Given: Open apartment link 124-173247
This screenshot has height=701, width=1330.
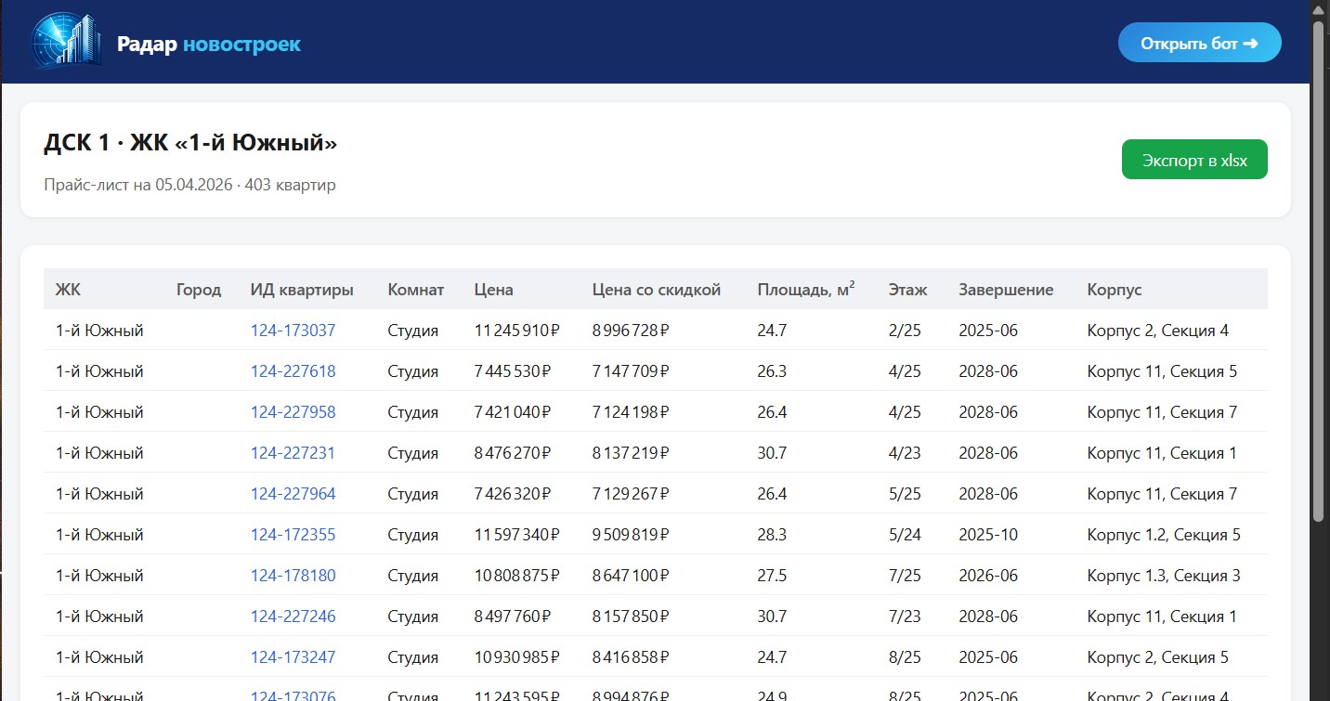Looking at the screenshot, I should [x=293, y=657].
